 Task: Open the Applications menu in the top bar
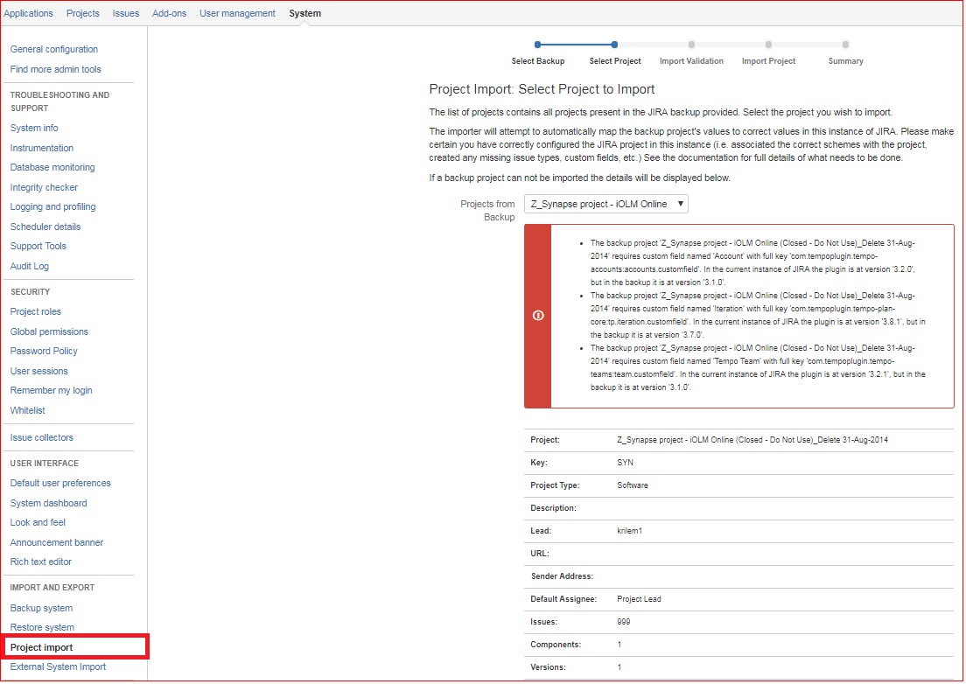(28, 13)
